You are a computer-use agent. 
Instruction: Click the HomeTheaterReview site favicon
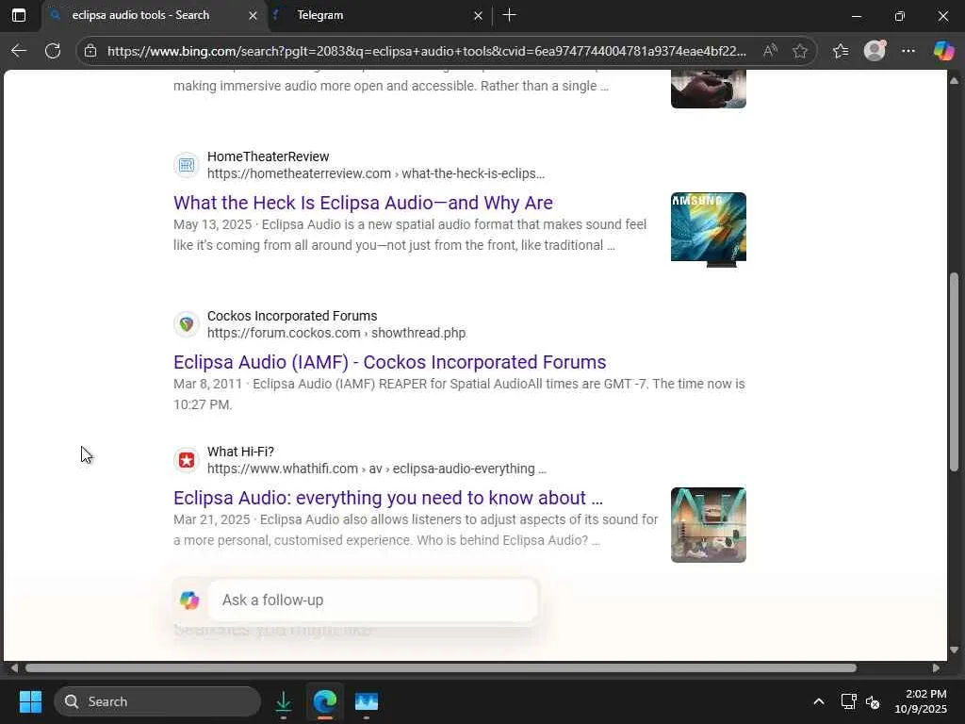point(187,165)
